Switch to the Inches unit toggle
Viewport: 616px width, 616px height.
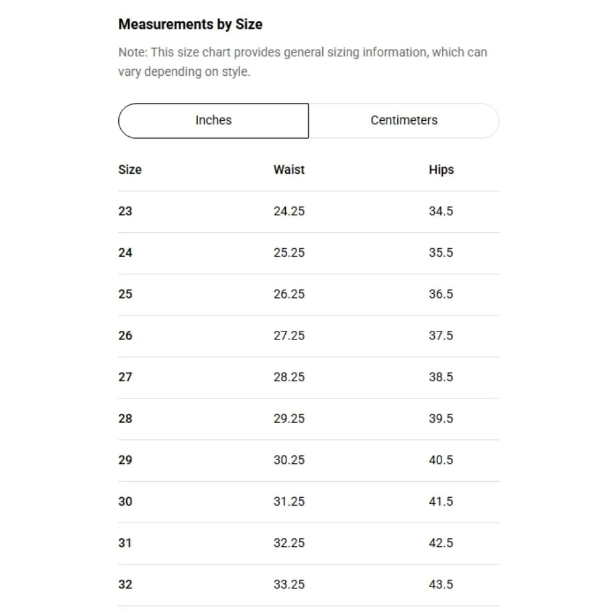[213, 121]
